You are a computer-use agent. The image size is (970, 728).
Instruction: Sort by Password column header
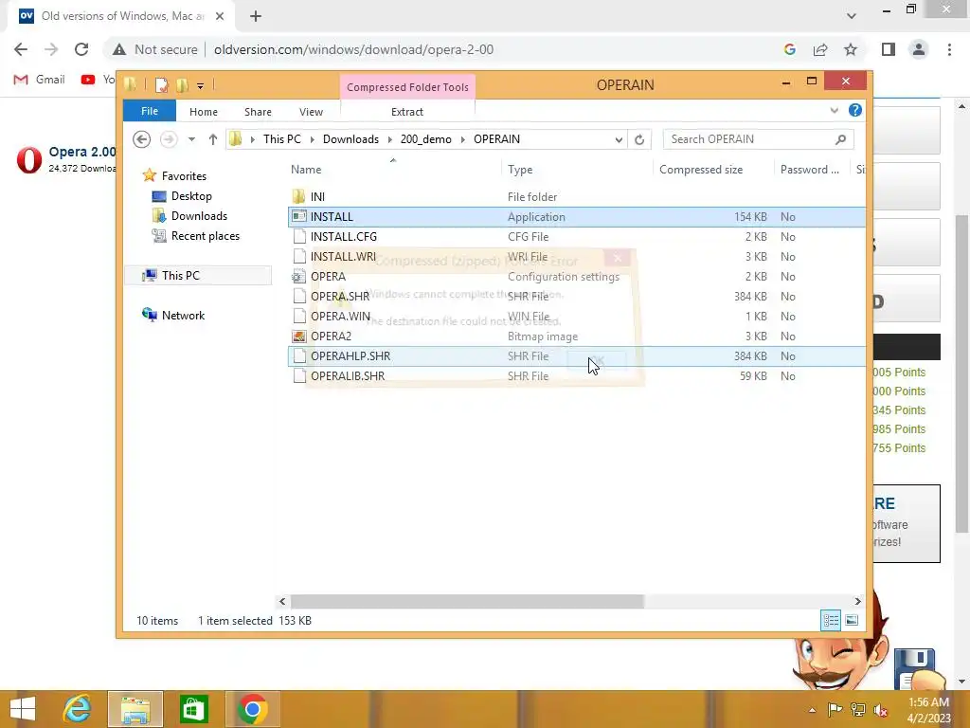(812, 170)
